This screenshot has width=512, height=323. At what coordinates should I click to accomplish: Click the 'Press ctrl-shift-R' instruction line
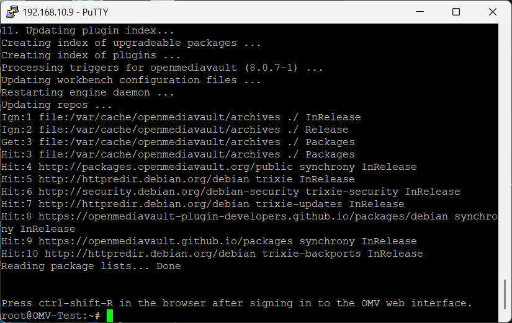pyautogui.click(x=236, y=303)
